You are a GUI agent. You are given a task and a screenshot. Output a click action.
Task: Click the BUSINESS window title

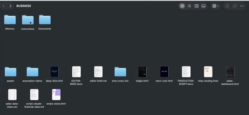click(x=24, y=6)
